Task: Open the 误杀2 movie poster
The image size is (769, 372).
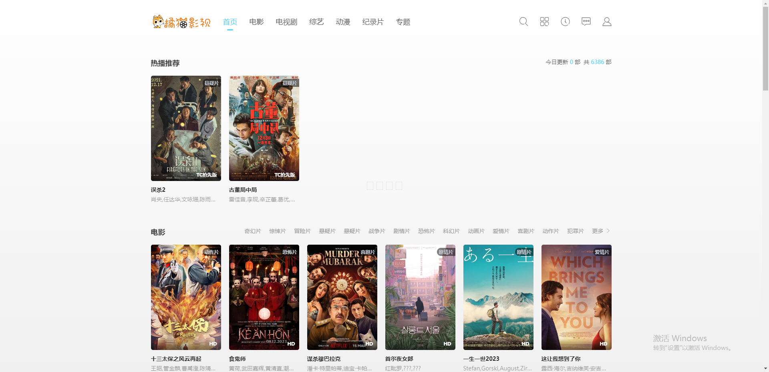Action: pos(186,128)
